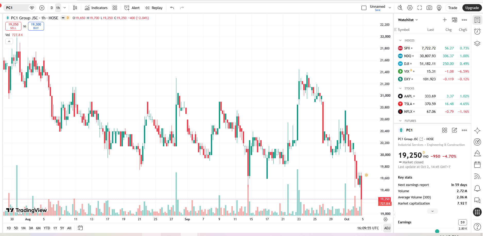Select the 1h interval button

58,8
